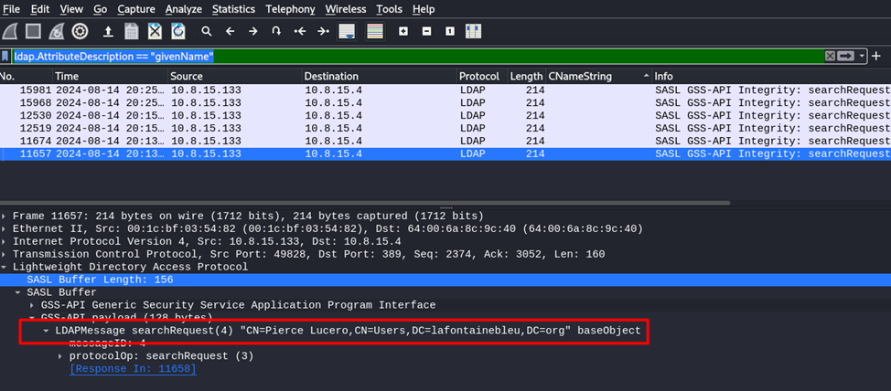Apply the display filter with the arrow button

coord(845,56)
